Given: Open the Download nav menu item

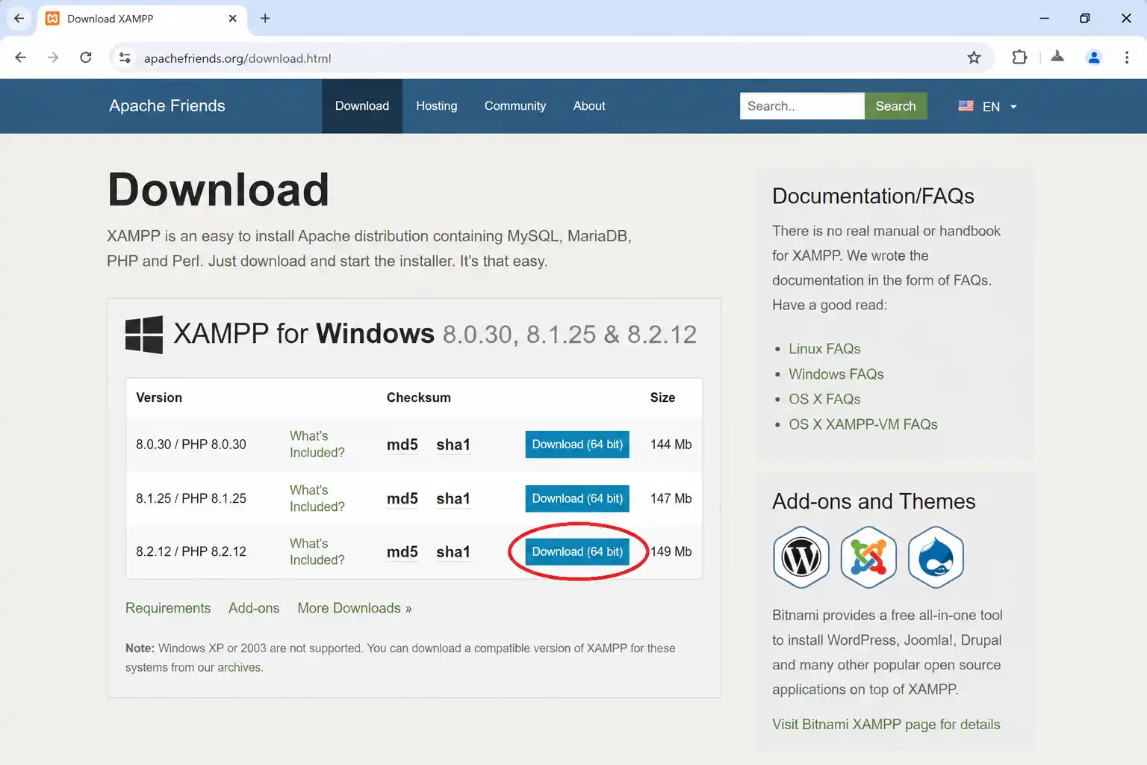Looking at the screenshot, I should pos(362,106).
